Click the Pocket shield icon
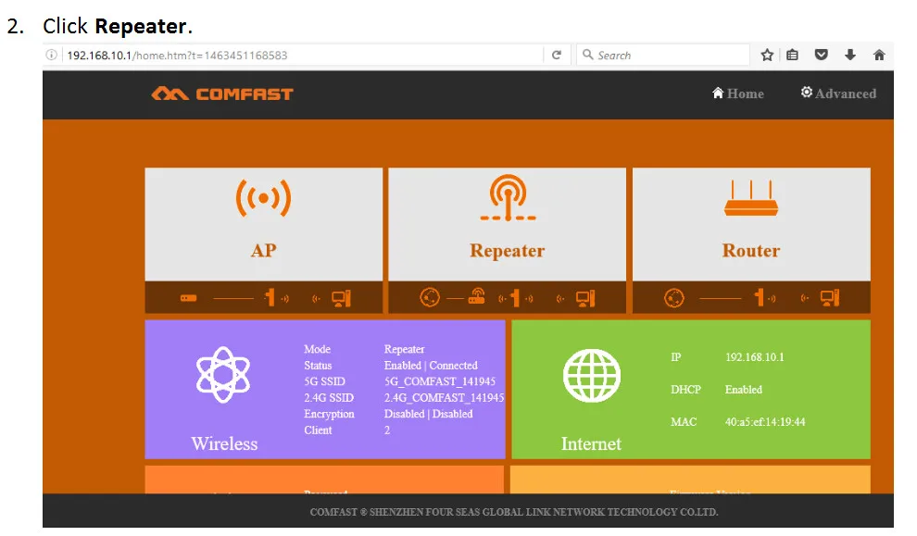The height and width of the screenshot is (536, 917). pos(821,55)
